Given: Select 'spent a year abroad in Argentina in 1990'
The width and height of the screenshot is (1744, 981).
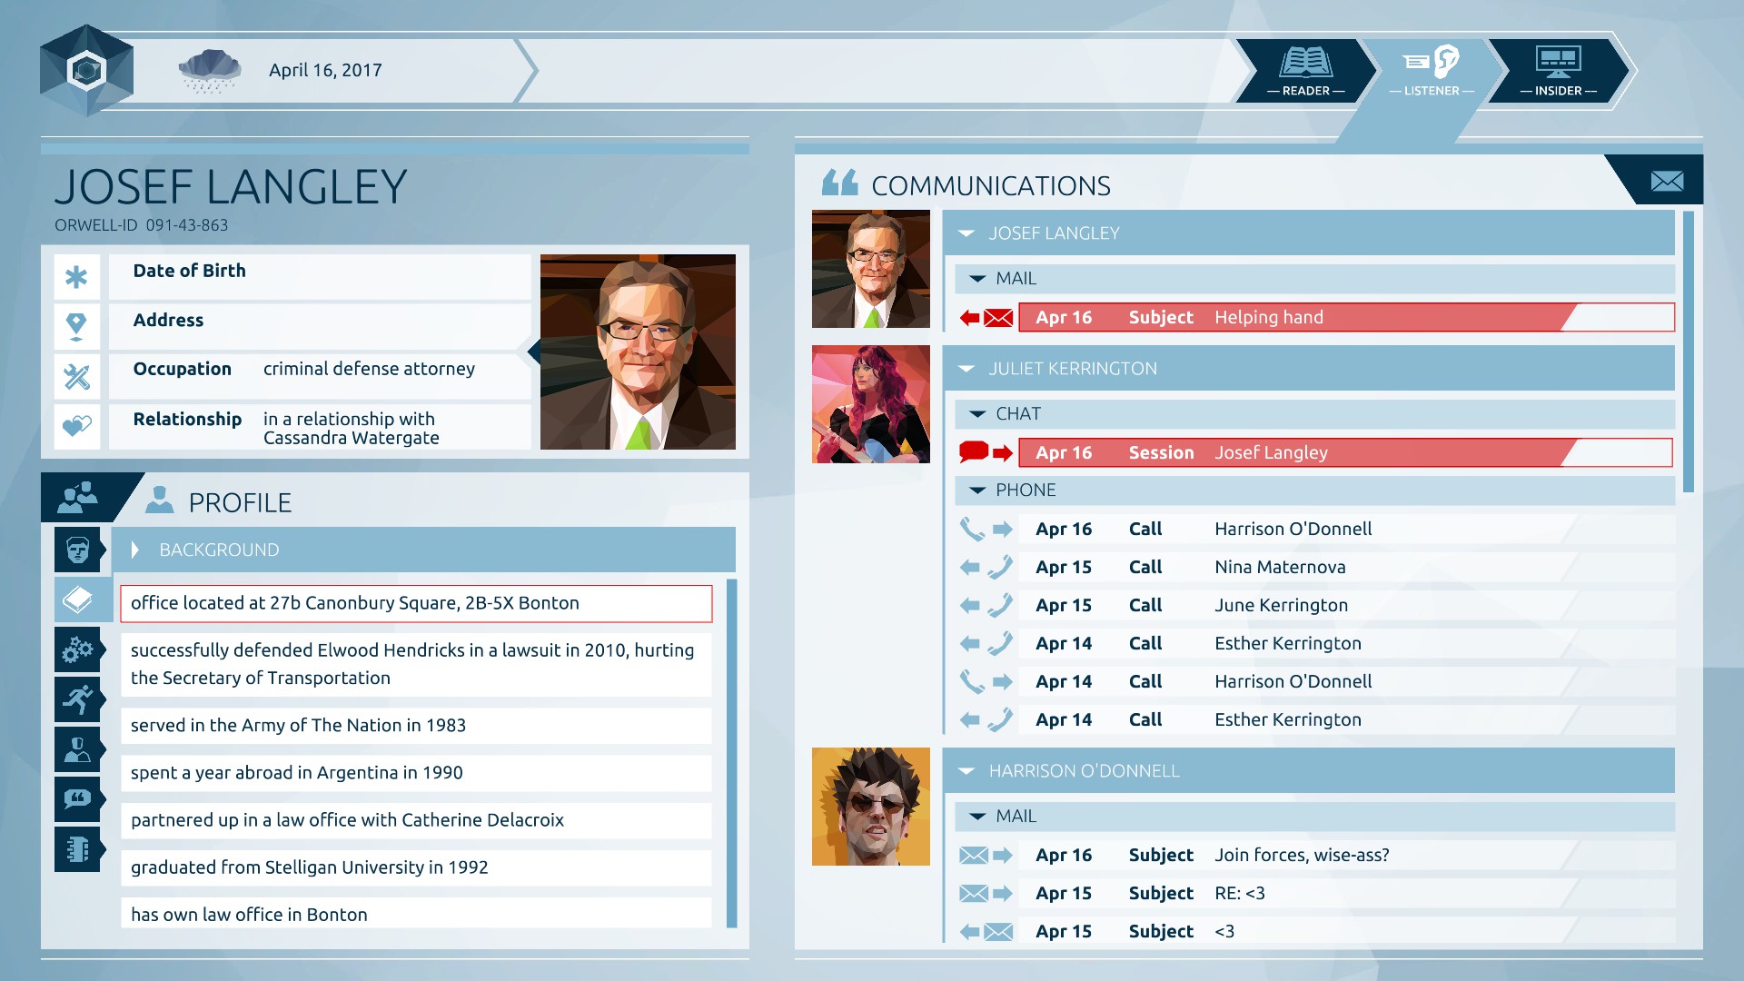Looking at the screenshot, I should pyautogui.click(x=416, y=772).
